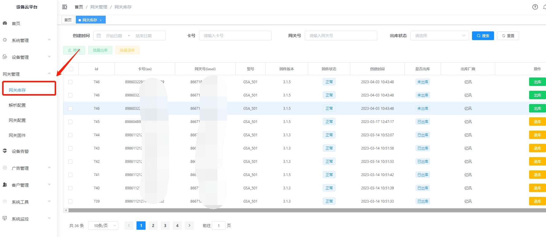The height and width of the screenshot is (237, 546).
Task: Click the 设备告警 alarm icon
Action: tap(5, 151)
